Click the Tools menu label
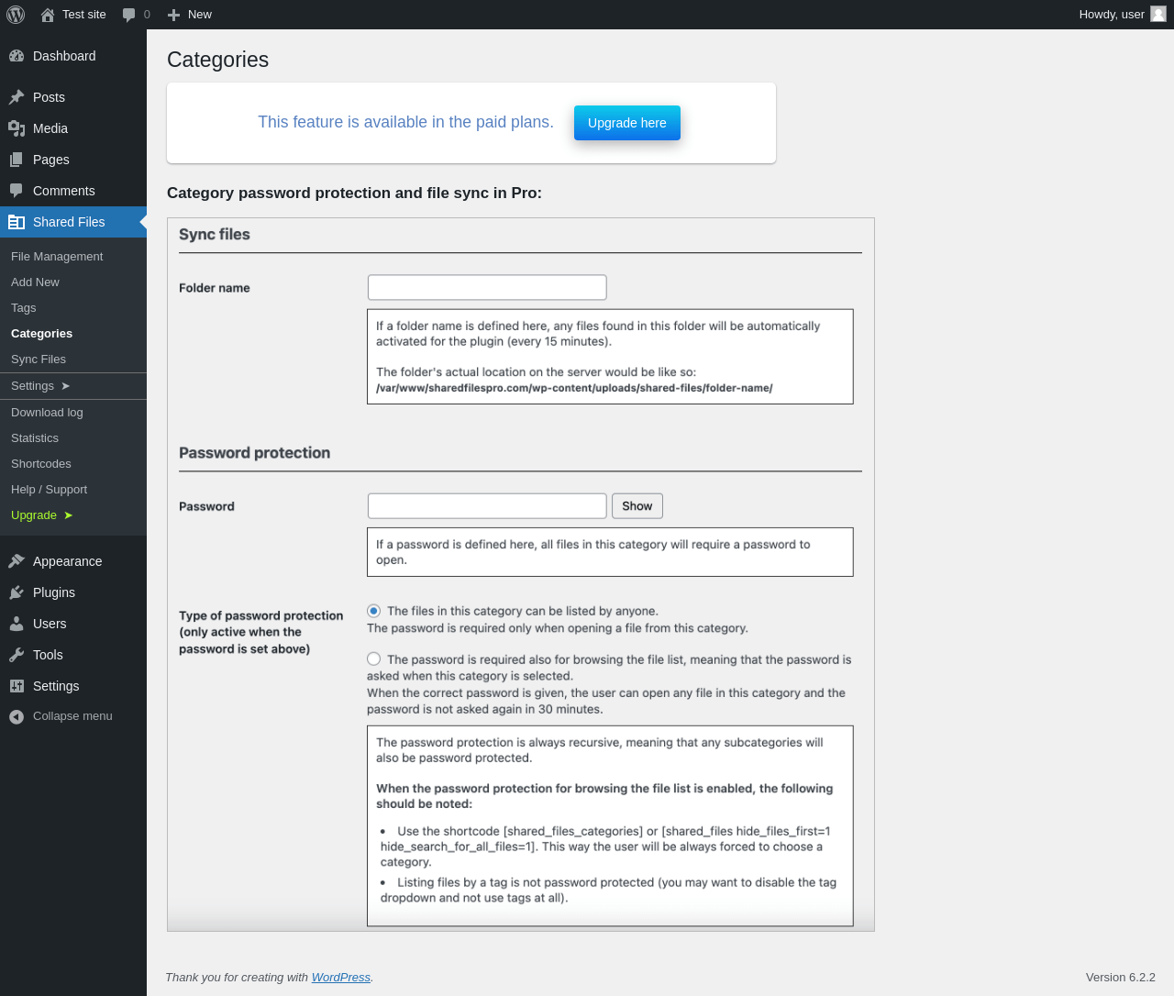The image size is (1174, 996). pos(48,655)
